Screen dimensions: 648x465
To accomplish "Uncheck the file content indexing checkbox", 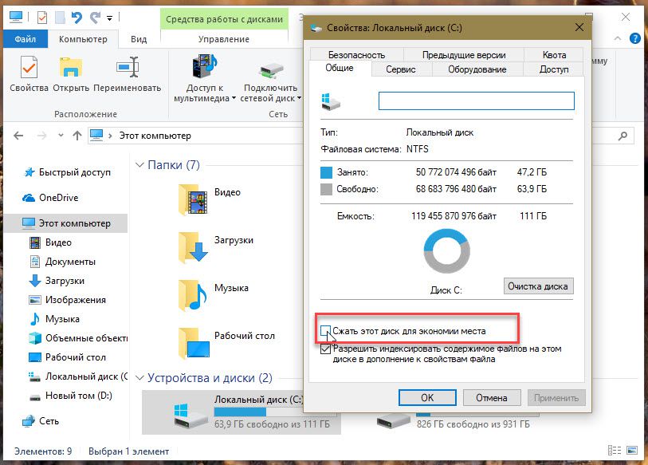I will coord(326,349).
